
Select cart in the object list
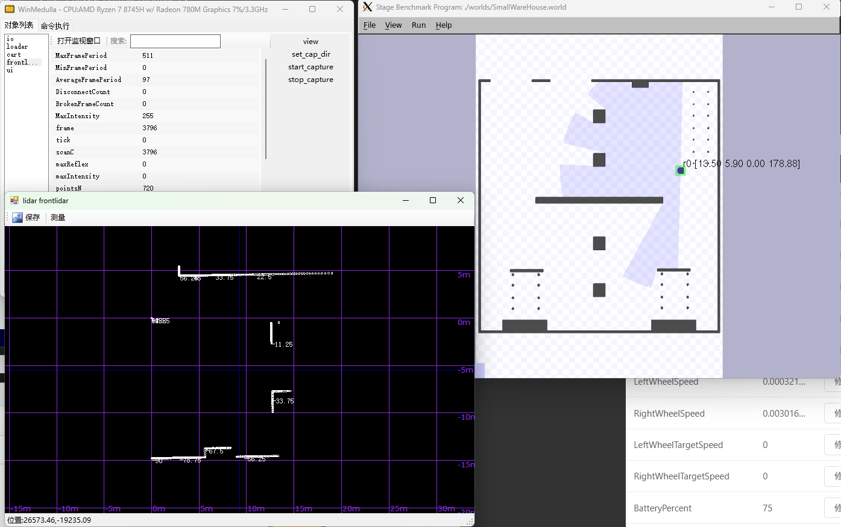pos(13,54)
